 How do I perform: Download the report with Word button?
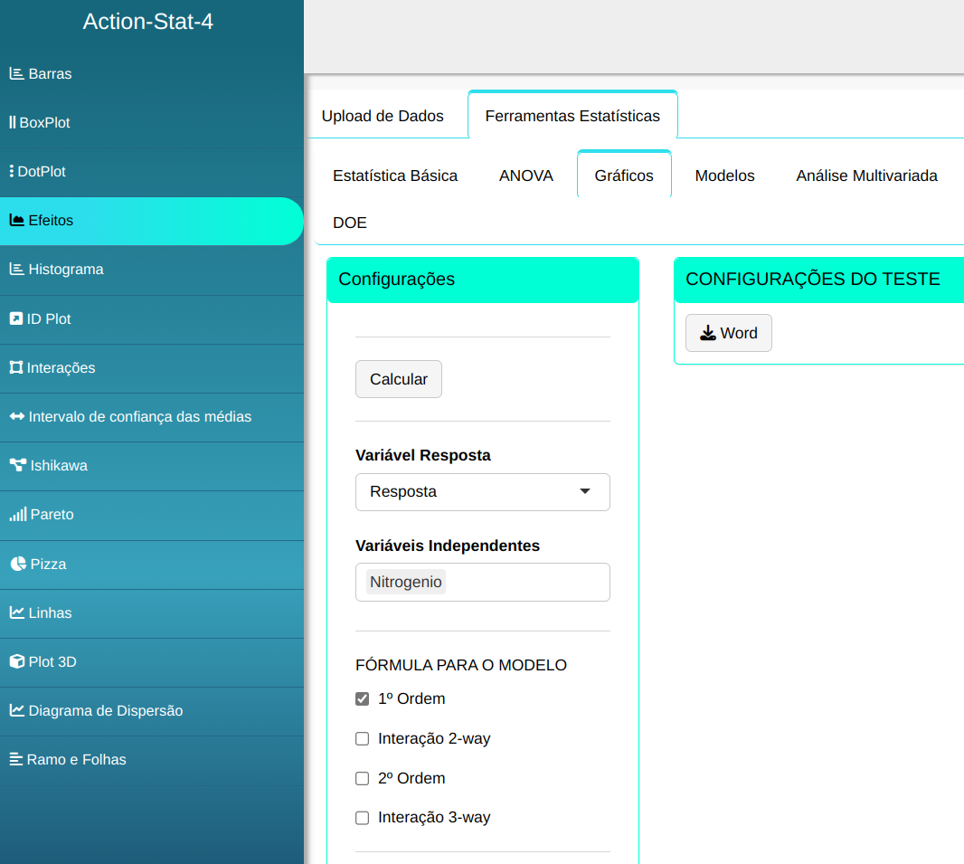pos(728,333)
